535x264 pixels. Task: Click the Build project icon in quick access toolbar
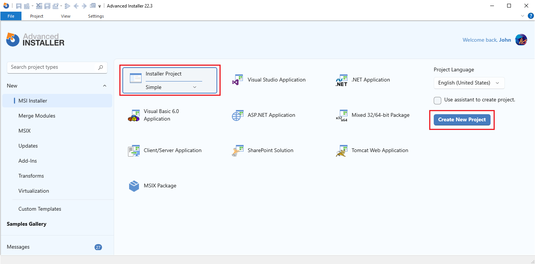coord(27,6)
